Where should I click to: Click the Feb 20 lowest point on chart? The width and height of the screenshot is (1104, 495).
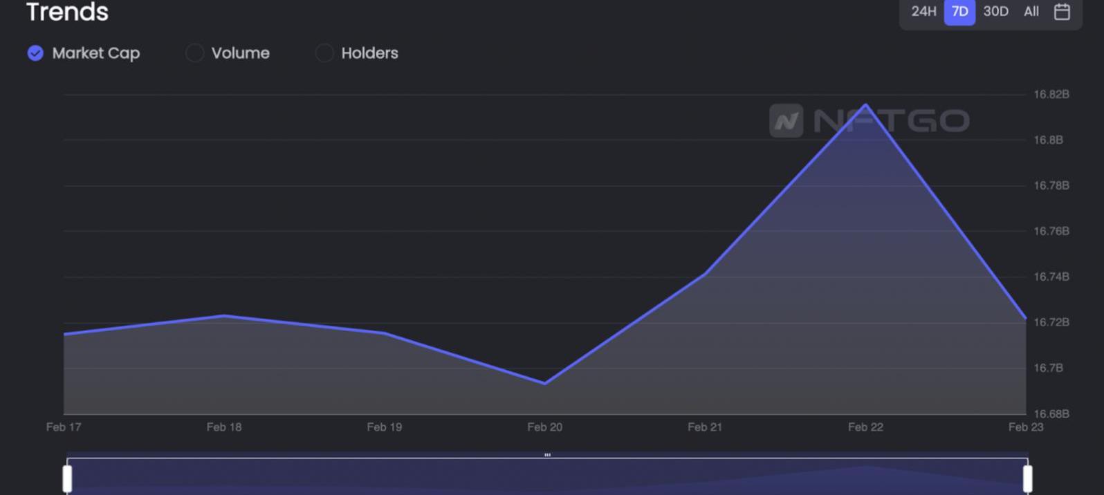point(545,383)
